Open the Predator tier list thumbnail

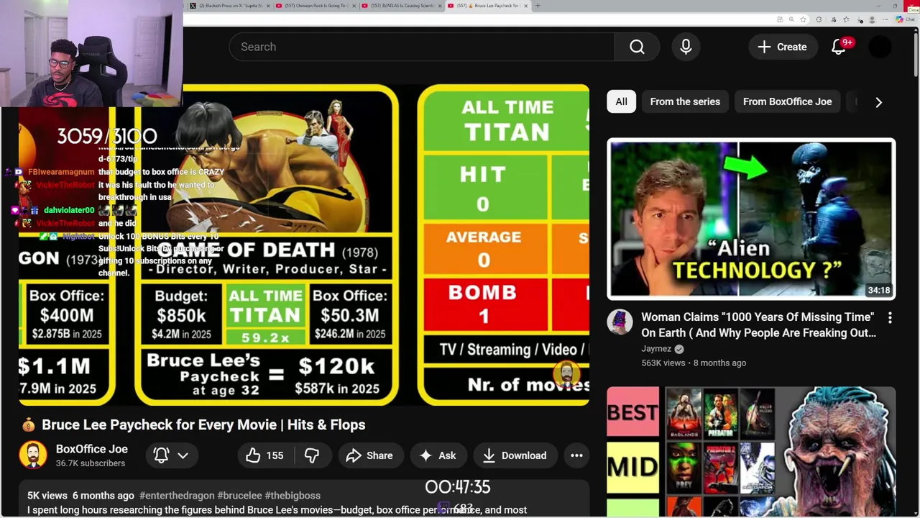(751, 452)
